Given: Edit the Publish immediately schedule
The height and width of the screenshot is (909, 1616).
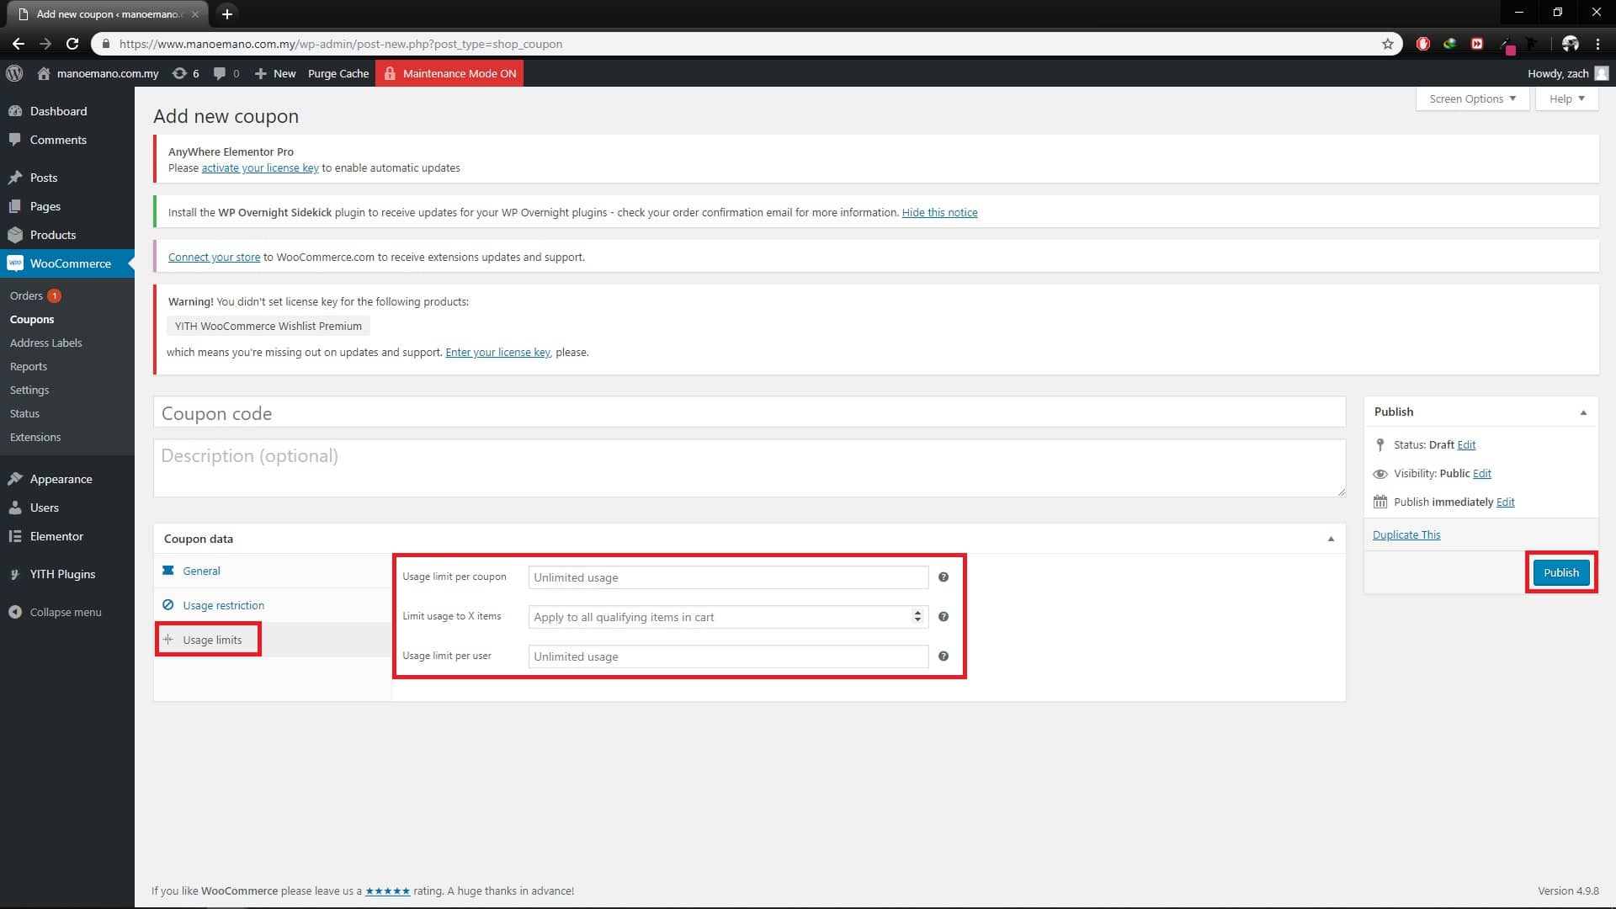Looking at the screenshot, I should pyautogui.click(x=1505, y=502).
